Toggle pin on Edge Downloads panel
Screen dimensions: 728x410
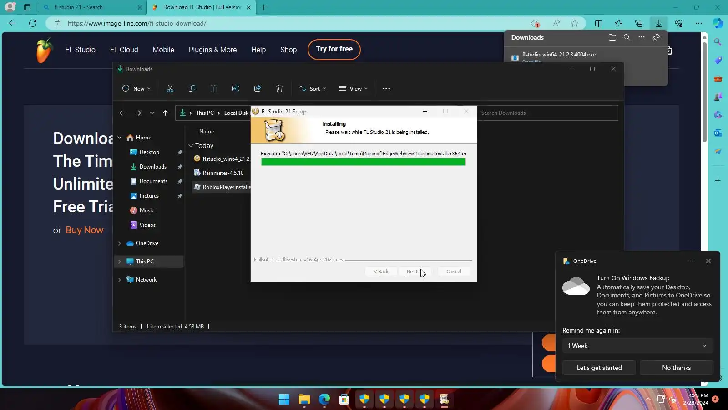(656, 37)
